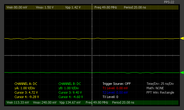Change FFT Win: Rectangle window
Image resolution: width=184 pixels, height=110 pixels.
coord(160,92)
